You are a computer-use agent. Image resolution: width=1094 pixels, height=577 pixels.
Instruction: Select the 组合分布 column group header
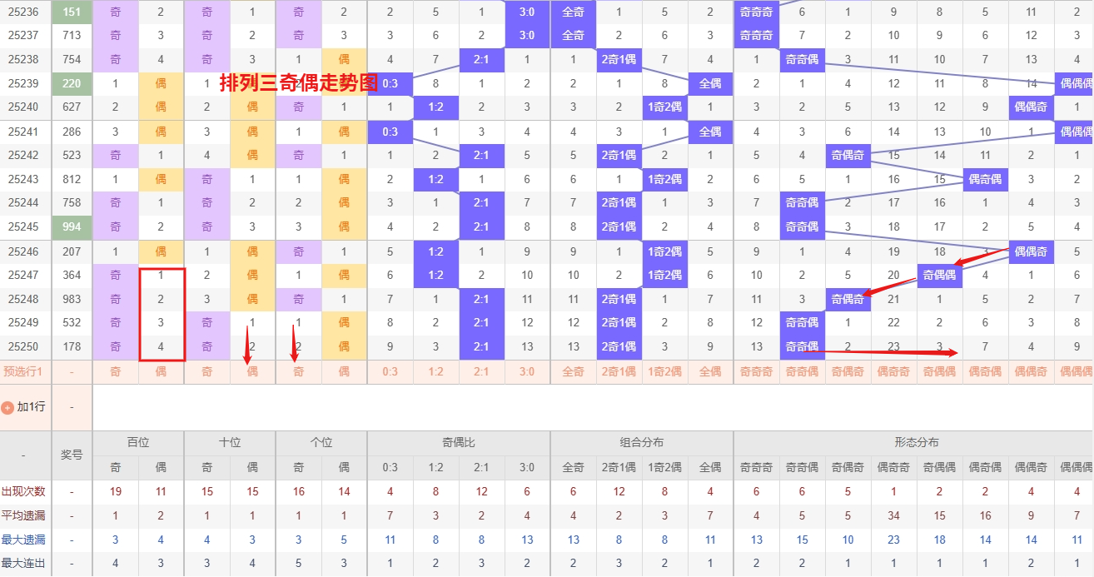click(x=642, y=443)
